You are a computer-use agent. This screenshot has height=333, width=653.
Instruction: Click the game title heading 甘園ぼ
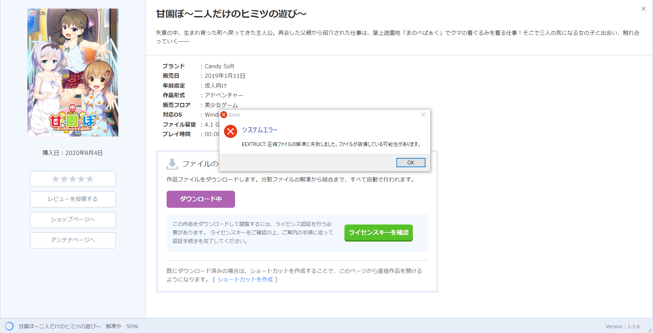(x=231, y=14)
